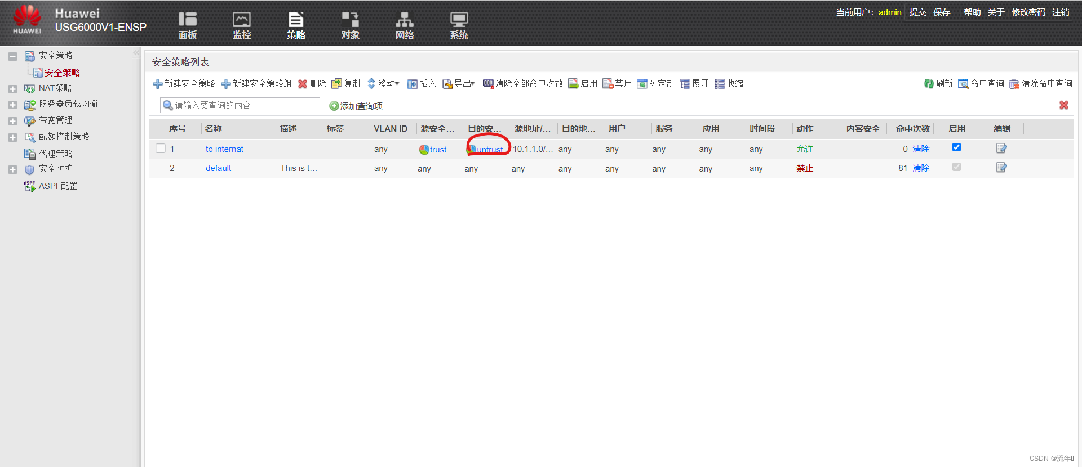1082x467 pixels.
Task: Expand the NAT策略 tree node
Action: click(12, 89)
